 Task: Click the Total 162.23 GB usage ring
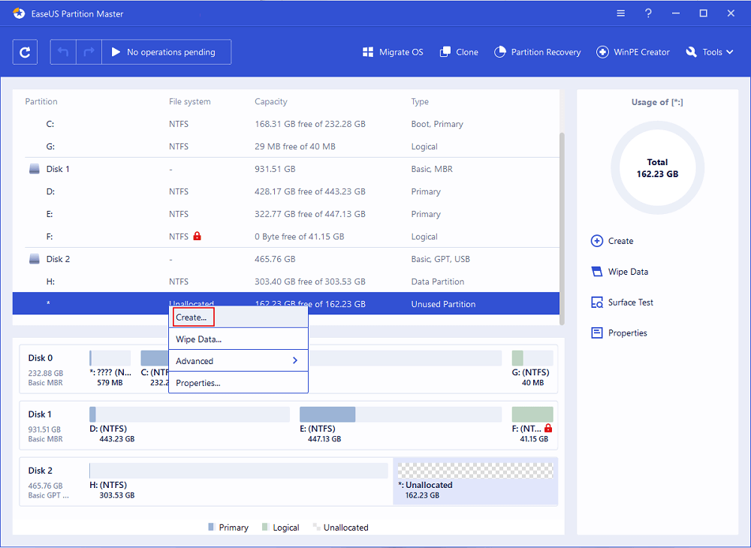click(x=657, y=168)
